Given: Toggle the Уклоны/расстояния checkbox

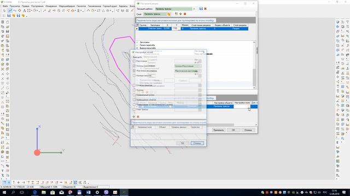Looking at the screenshot, I should (x=134, y=66).
